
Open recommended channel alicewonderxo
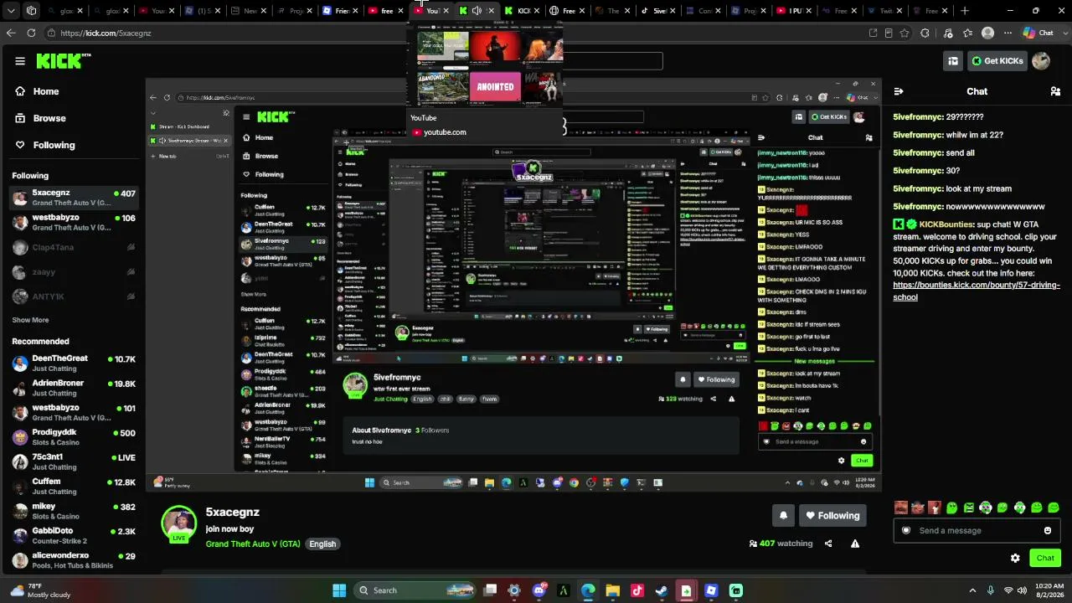73,560
